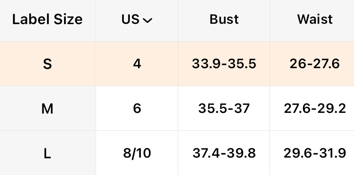354x175 pixels.
Task: Click US size 6 cell
Action: coord(137,109)
